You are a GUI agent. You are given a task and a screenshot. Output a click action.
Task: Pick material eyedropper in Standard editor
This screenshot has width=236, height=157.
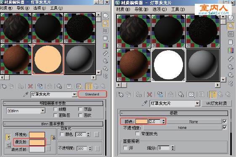tap(26, 94)
